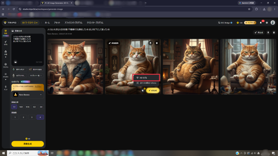Screen dimensions: 278x156
Task: Set image count to 3
Action: [x=32, y=117]
